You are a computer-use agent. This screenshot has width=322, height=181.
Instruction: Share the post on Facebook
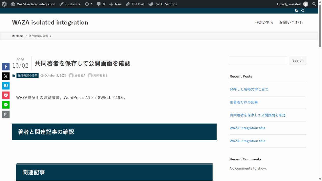point(6,67)
